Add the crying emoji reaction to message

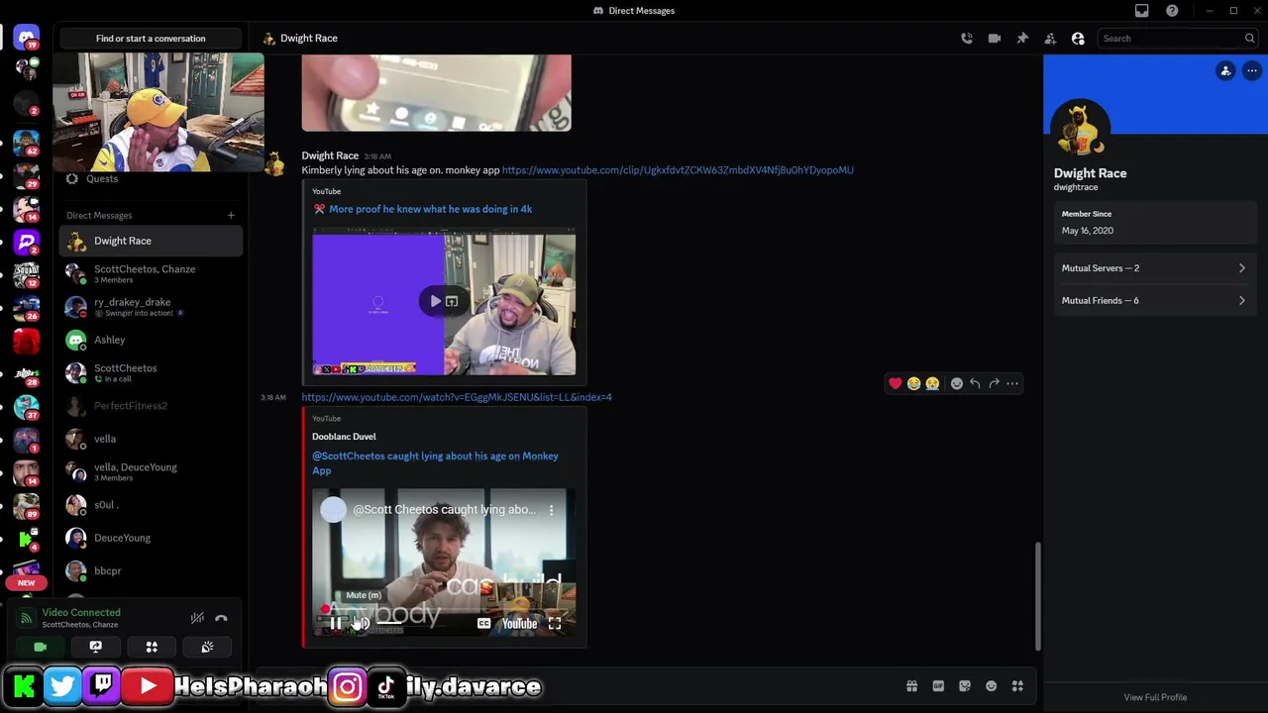932,383
